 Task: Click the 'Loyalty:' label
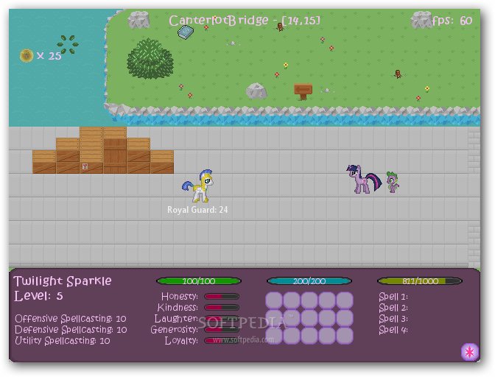(x=181, y=341)
